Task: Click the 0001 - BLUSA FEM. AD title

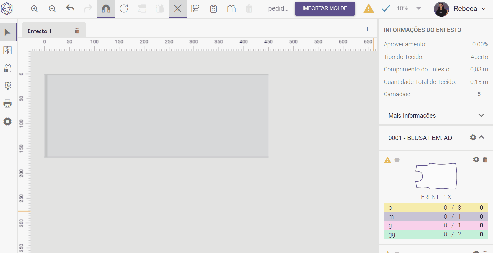Action: [x=420, y=138]
